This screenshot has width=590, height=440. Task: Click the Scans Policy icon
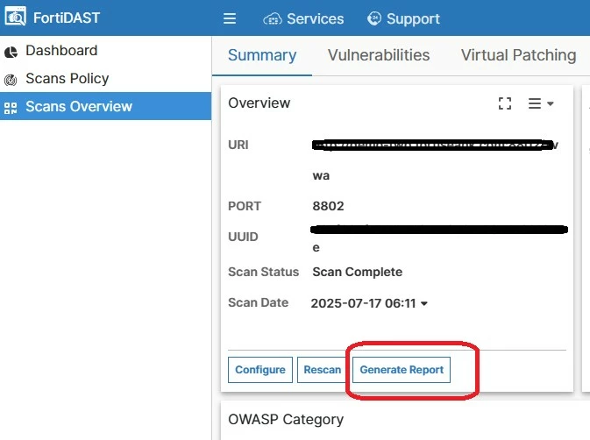point(11,80)
